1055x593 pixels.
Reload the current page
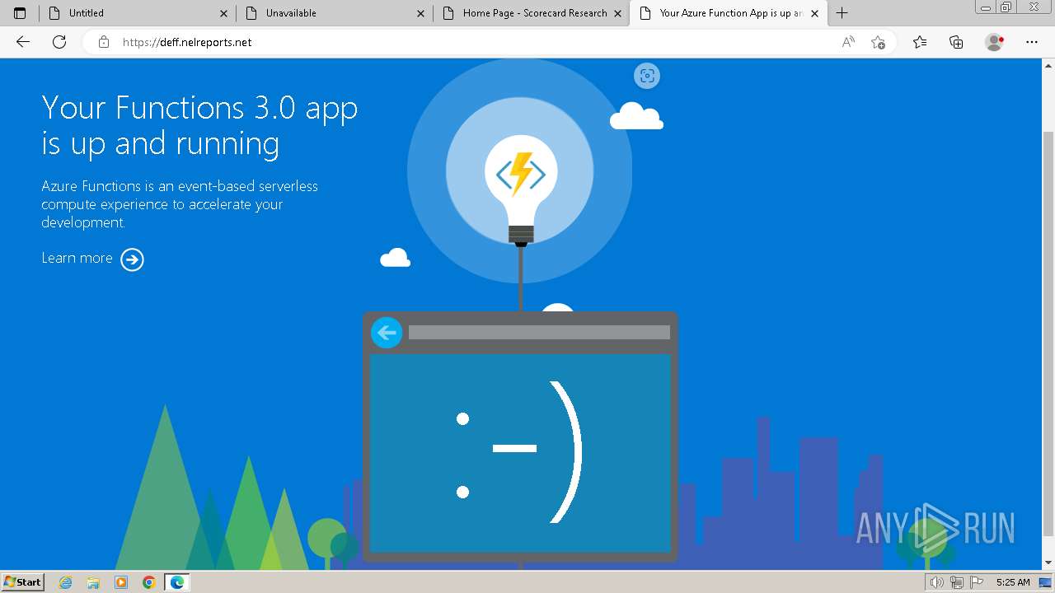(x=59, y=42)
